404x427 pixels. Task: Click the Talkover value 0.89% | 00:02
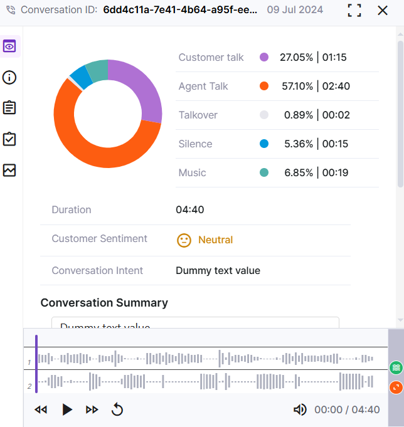317,115
